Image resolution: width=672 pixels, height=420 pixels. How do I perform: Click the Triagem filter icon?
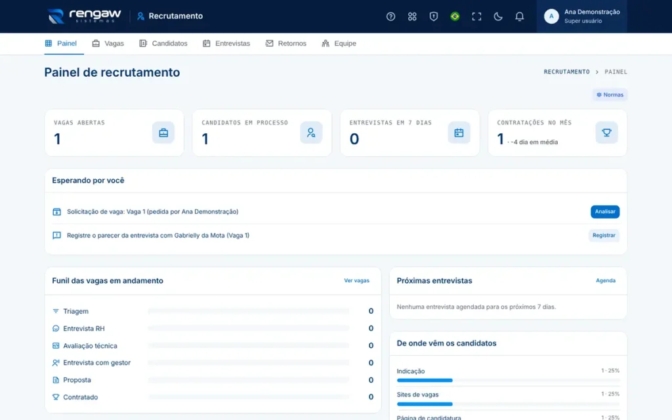click(56, 311)
